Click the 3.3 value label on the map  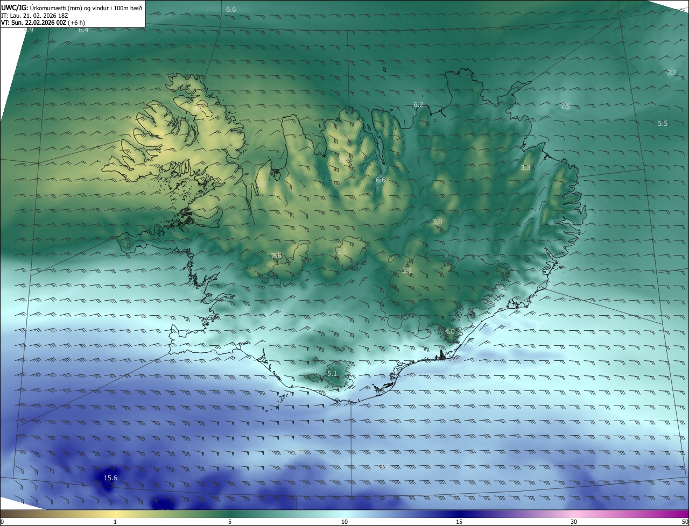(x=525, y=168)
